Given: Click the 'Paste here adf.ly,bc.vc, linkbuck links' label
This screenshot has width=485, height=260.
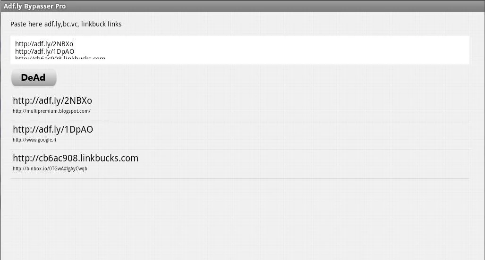Looking at the screenshot, I should (x=66, y=24).
